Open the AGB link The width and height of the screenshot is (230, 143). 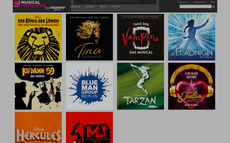point(212,2)
